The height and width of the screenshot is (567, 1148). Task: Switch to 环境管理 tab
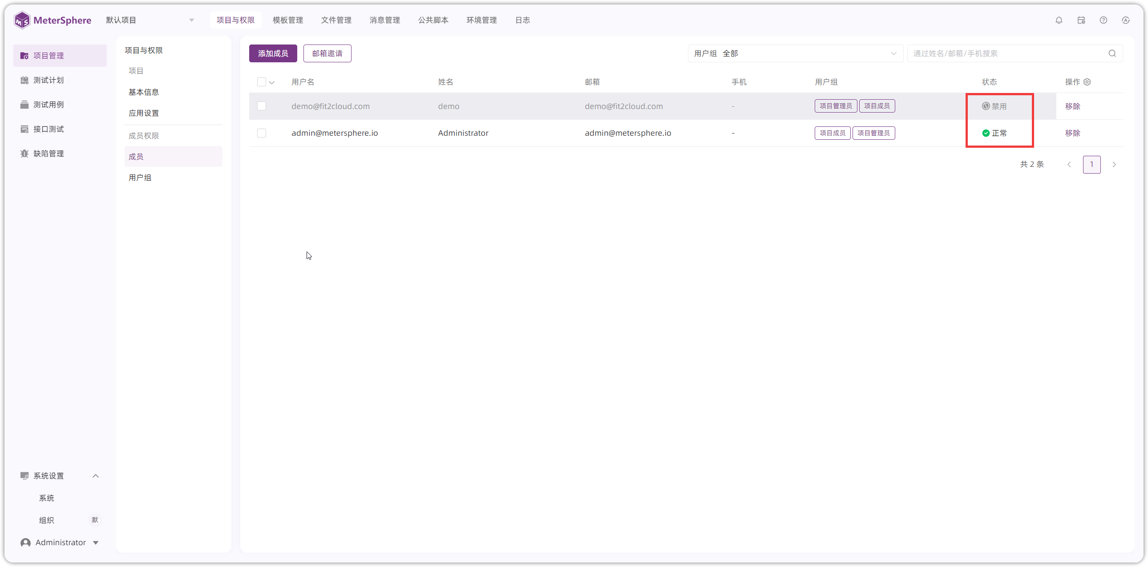point(481,20)
